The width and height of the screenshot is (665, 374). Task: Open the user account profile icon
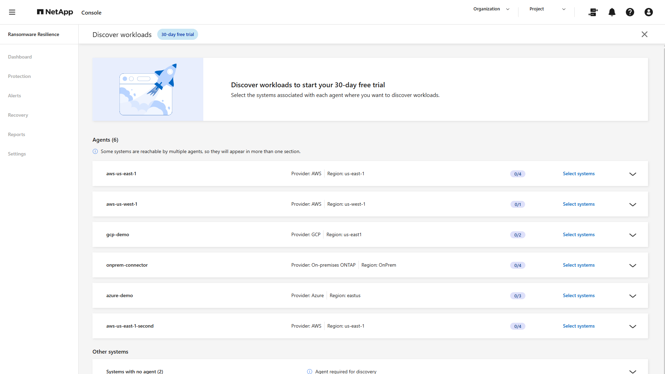tap(649, 12)
